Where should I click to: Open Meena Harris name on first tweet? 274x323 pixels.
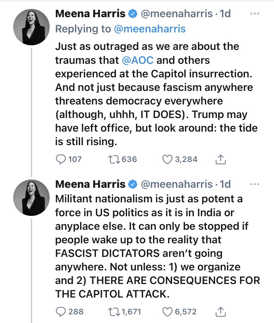(x=90, y=14)
